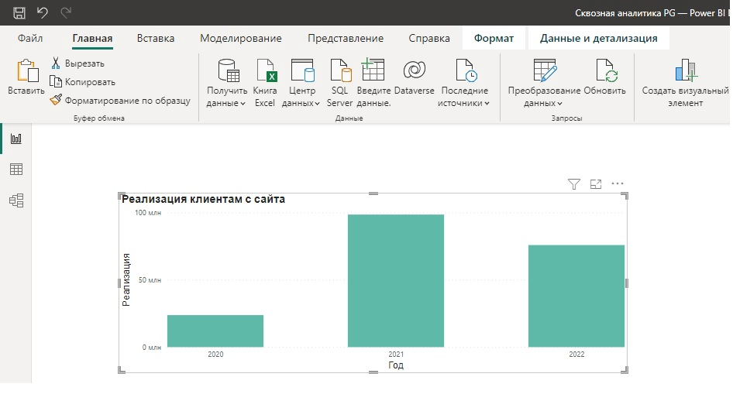733x394 pixels.
Task: Click the SQL Server icon
Action: coord(339,83)
